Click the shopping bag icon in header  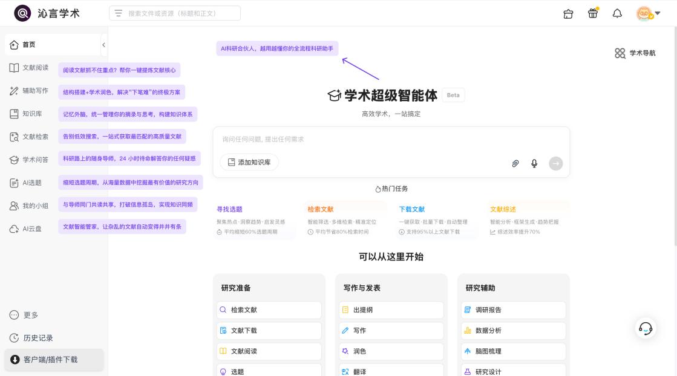point(568,13)
